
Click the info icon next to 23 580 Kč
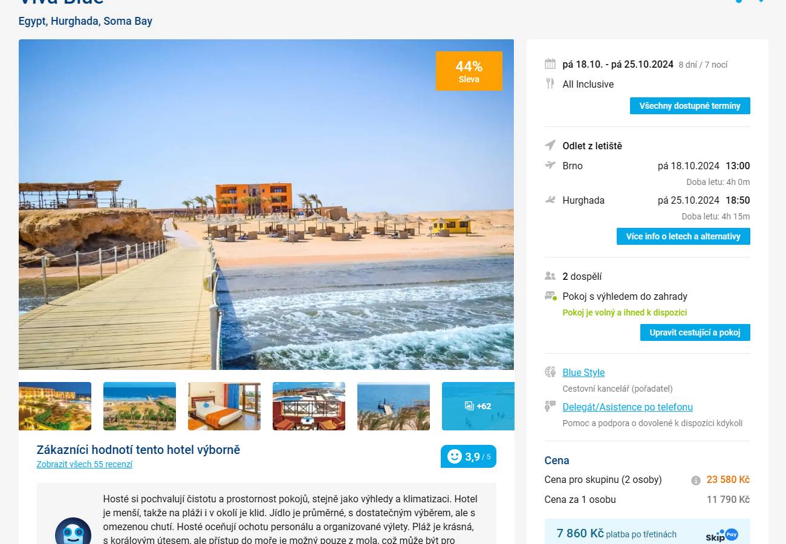(696, 480)
